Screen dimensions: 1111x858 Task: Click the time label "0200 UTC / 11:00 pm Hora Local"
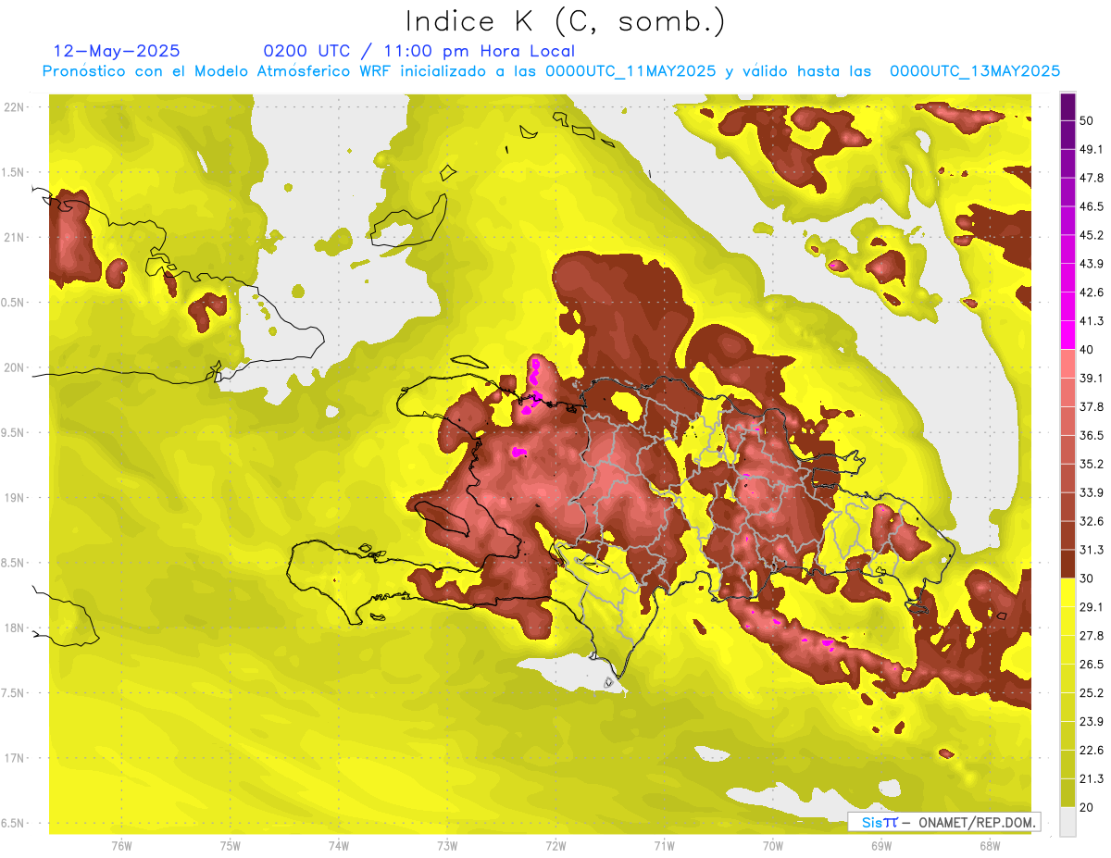(x=419, y=51)
